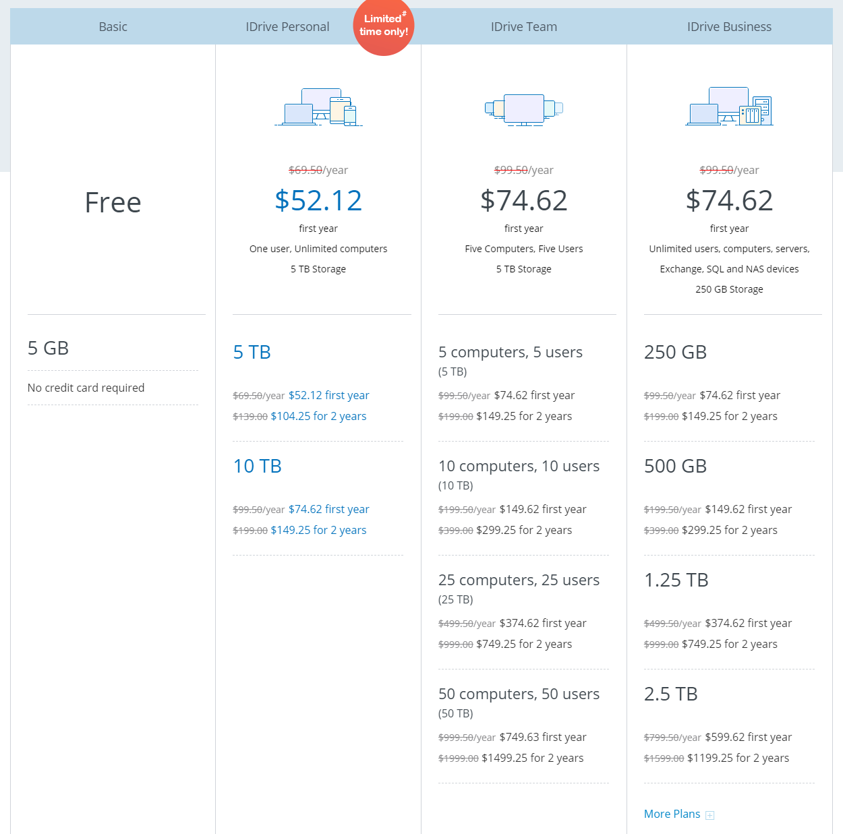Click the IDrive Business servers illustration icon
The image size is (843, 834).
click(x=729, y=107)
